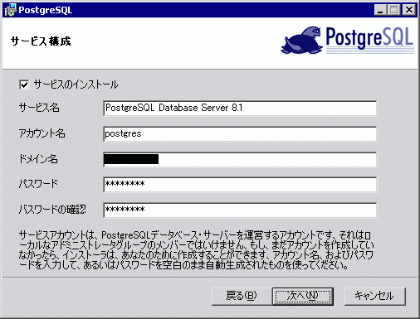Click the PostgreSQL title bar text
The height and width of the screenshot is (319, 420).
click(x=46, y=10)
